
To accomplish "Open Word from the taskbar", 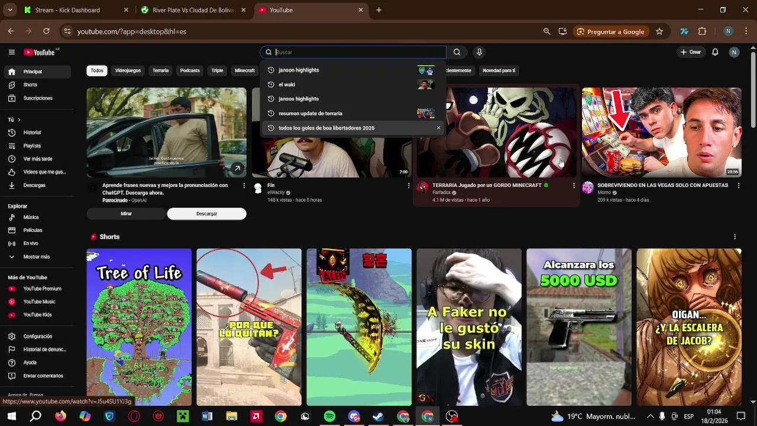I will coord(207,417).
